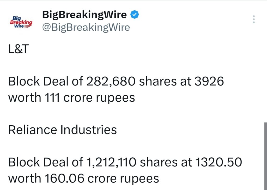Click the BigBreakingWire profile avatar logo
Viewport: 267px width, 190px height.
tap(20, 22)
